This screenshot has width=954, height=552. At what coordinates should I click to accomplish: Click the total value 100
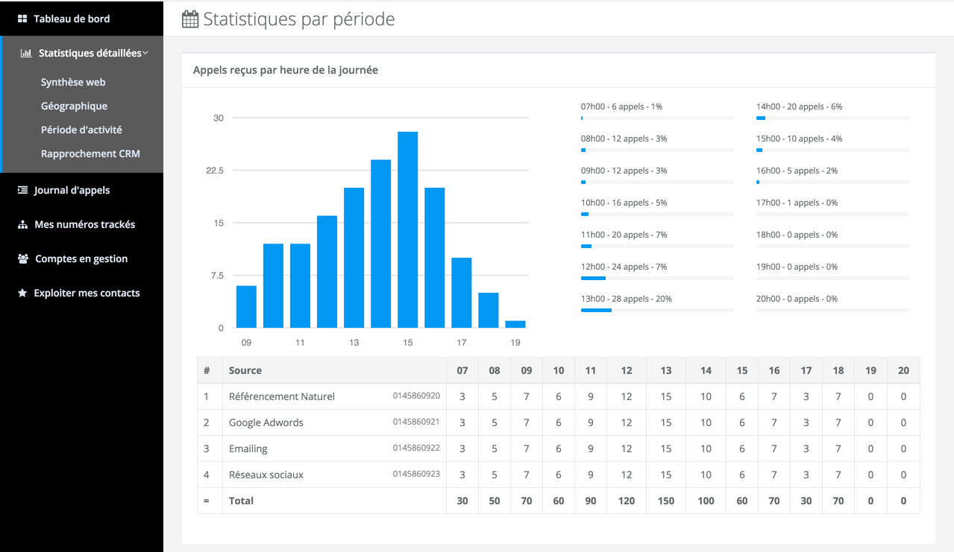(706, 501)
